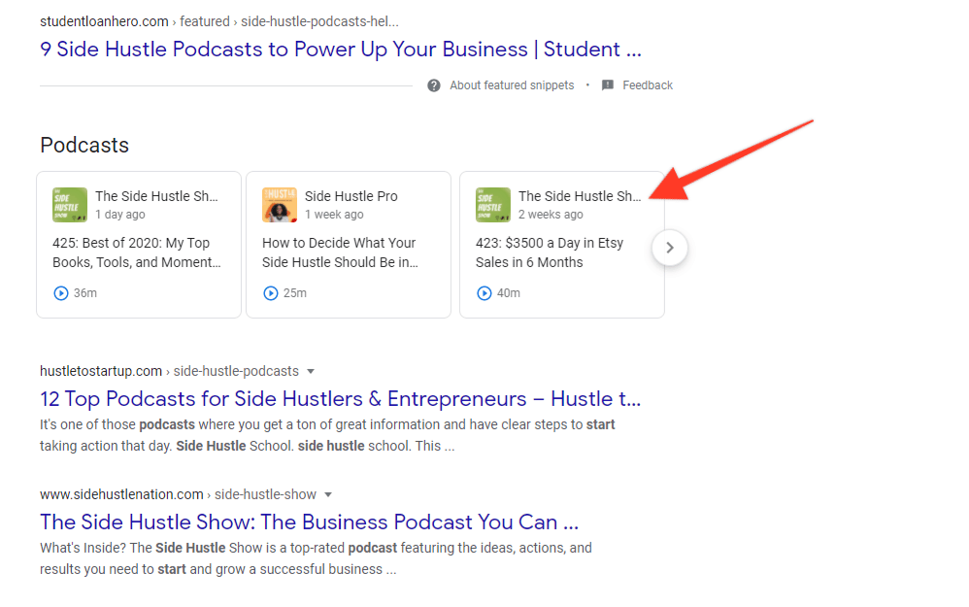Click Side Hustle Show thumbnail dated 1 day ago
Viewport: 969px width, 607px height.
pos(70,205)
